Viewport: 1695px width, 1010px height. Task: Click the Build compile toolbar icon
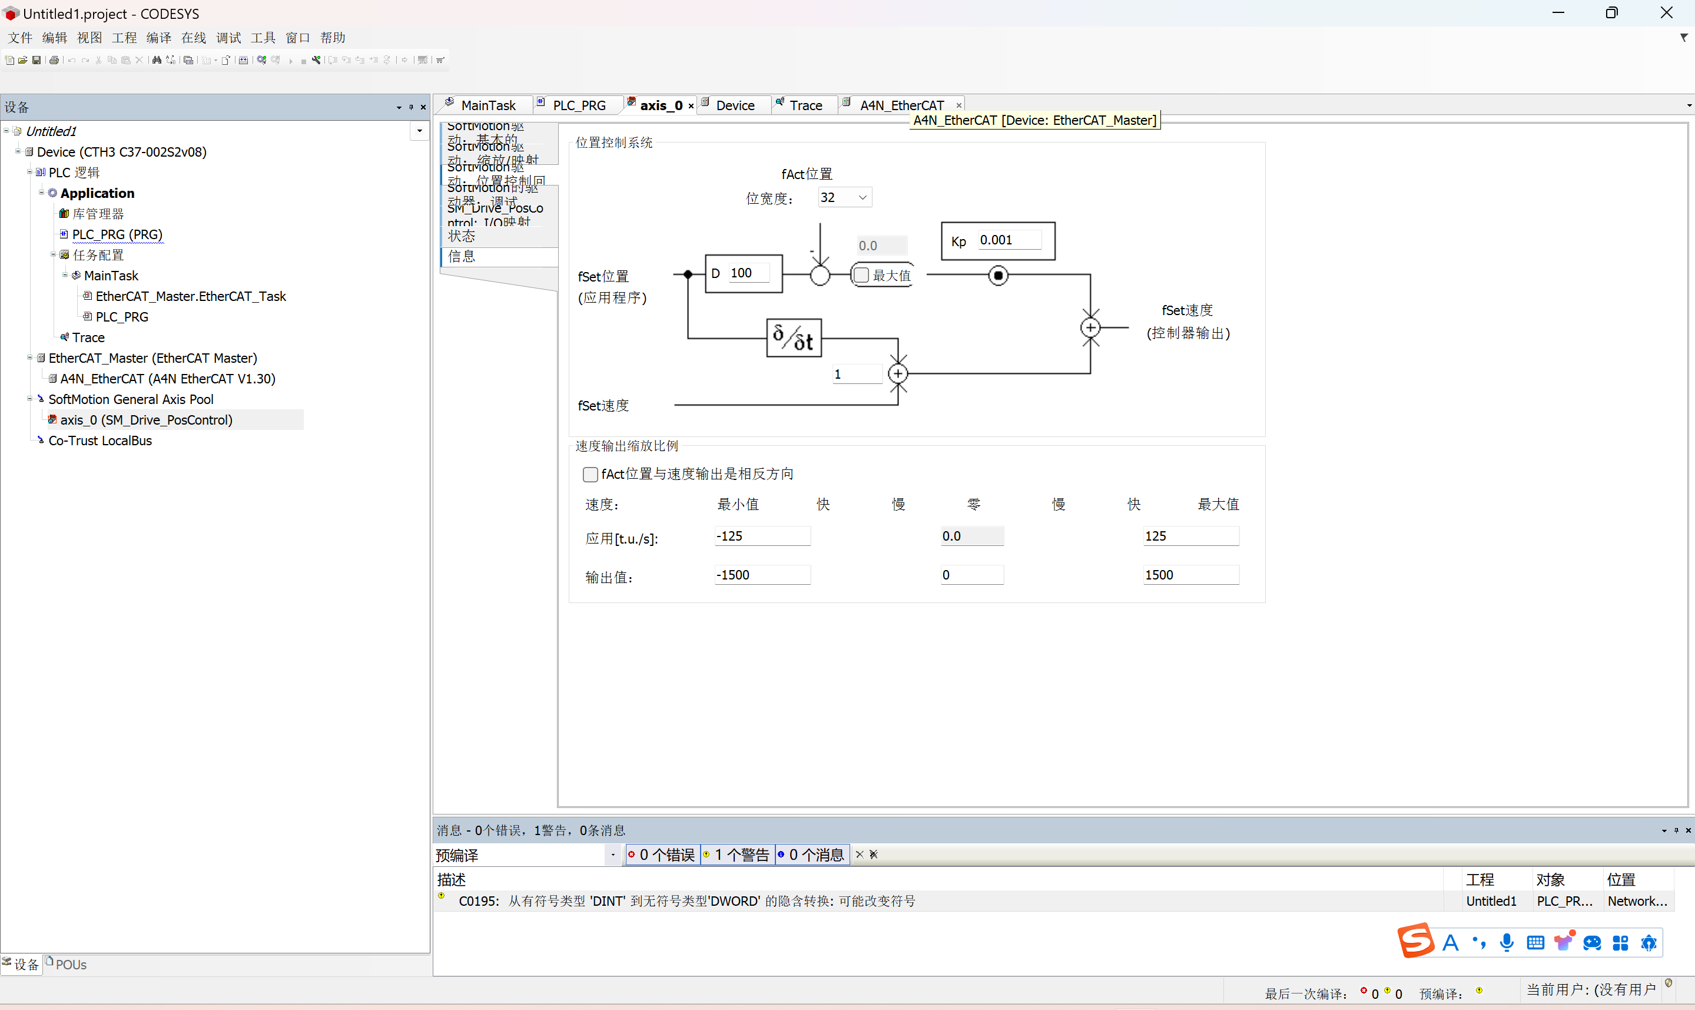[243, 60]
